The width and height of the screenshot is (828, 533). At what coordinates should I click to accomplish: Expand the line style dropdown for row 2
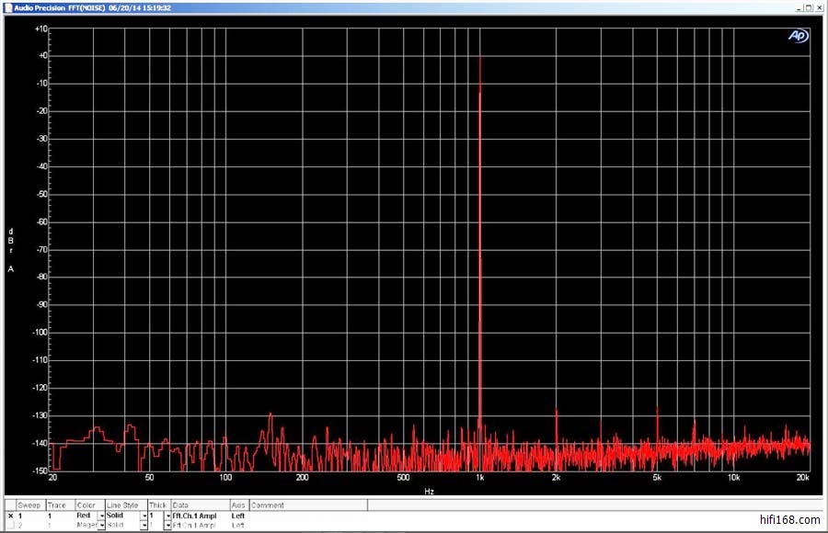click(144, 525)
